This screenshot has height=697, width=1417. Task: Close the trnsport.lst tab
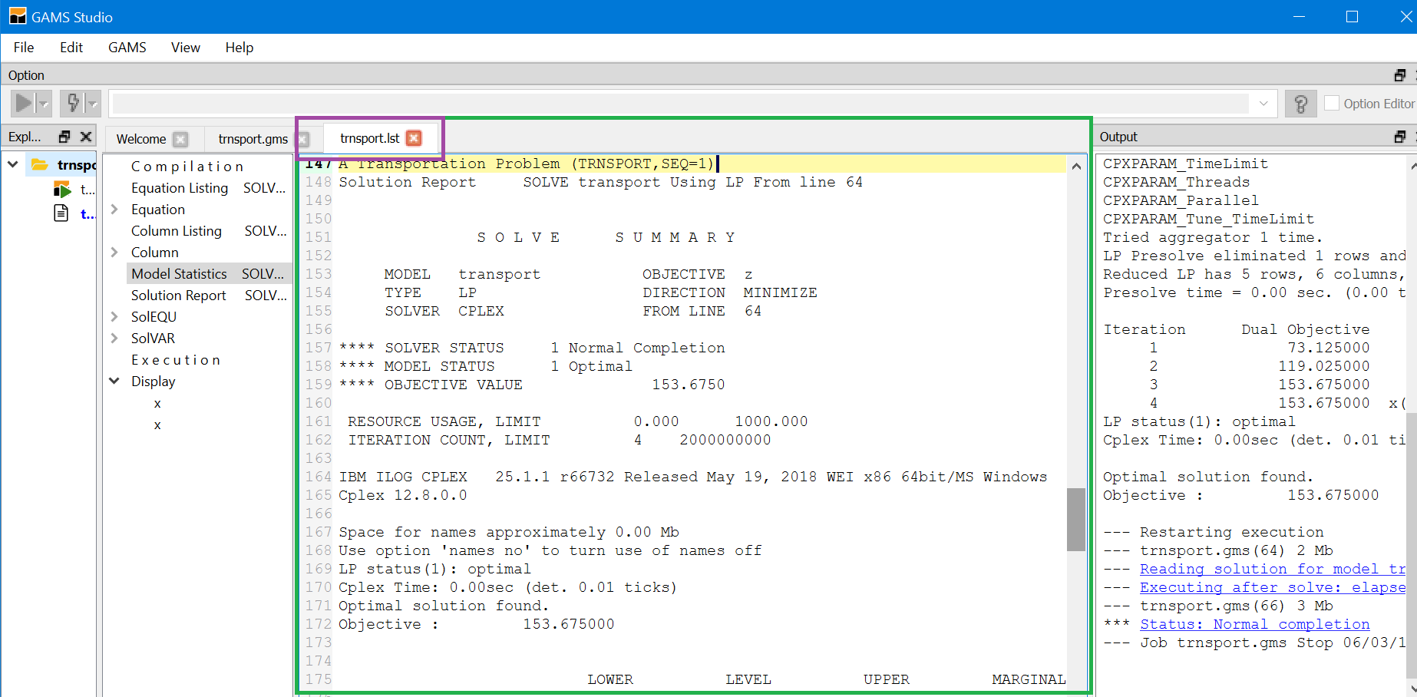[414, 138]
